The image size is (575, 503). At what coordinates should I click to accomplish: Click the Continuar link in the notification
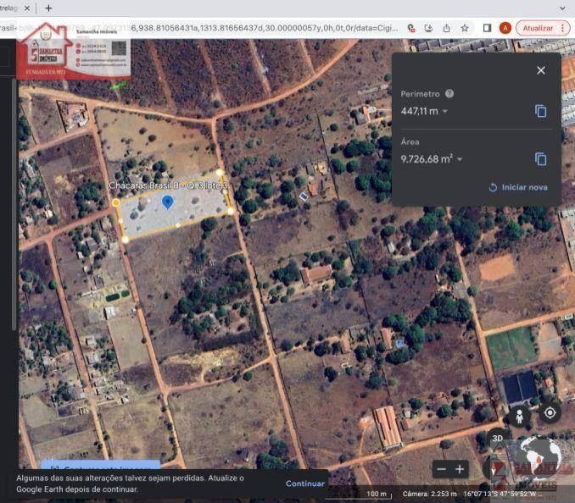point(304,484)
